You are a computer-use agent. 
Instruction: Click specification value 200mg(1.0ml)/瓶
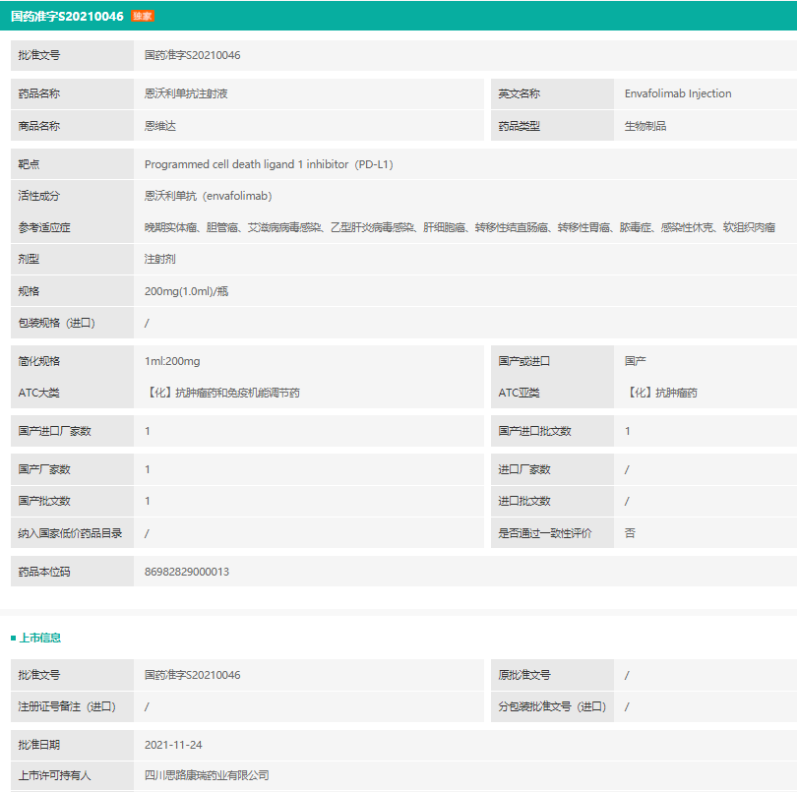coord(186,291)
